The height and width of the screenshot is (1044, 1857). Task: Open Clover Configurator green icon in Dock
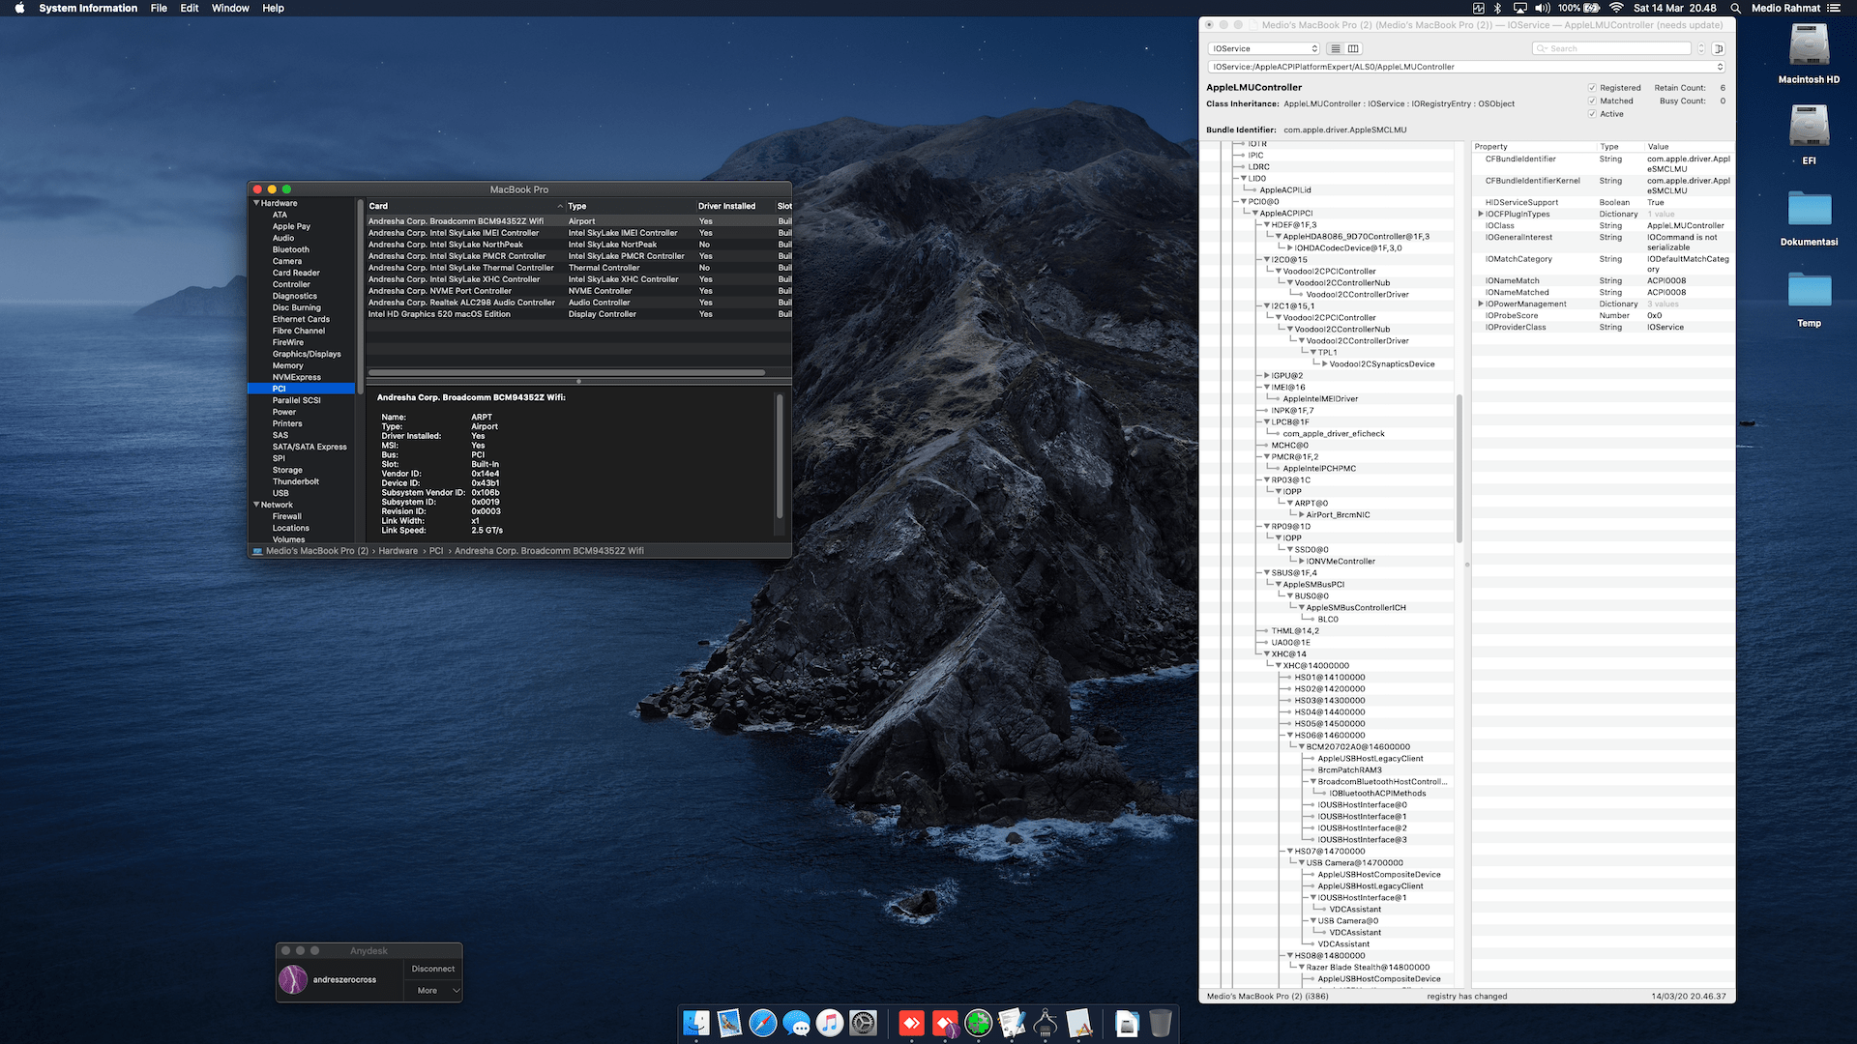pos(979,1023)
